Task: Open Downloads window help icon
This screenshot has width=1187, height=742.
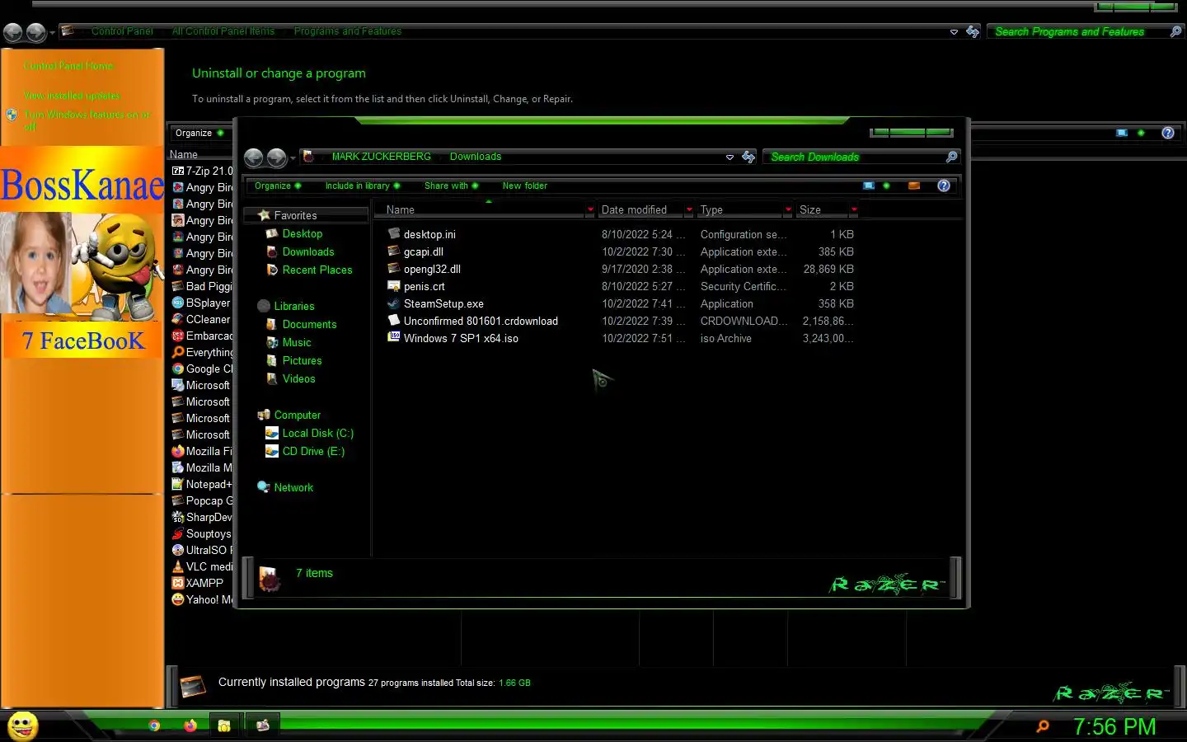Action: (944, 185)
